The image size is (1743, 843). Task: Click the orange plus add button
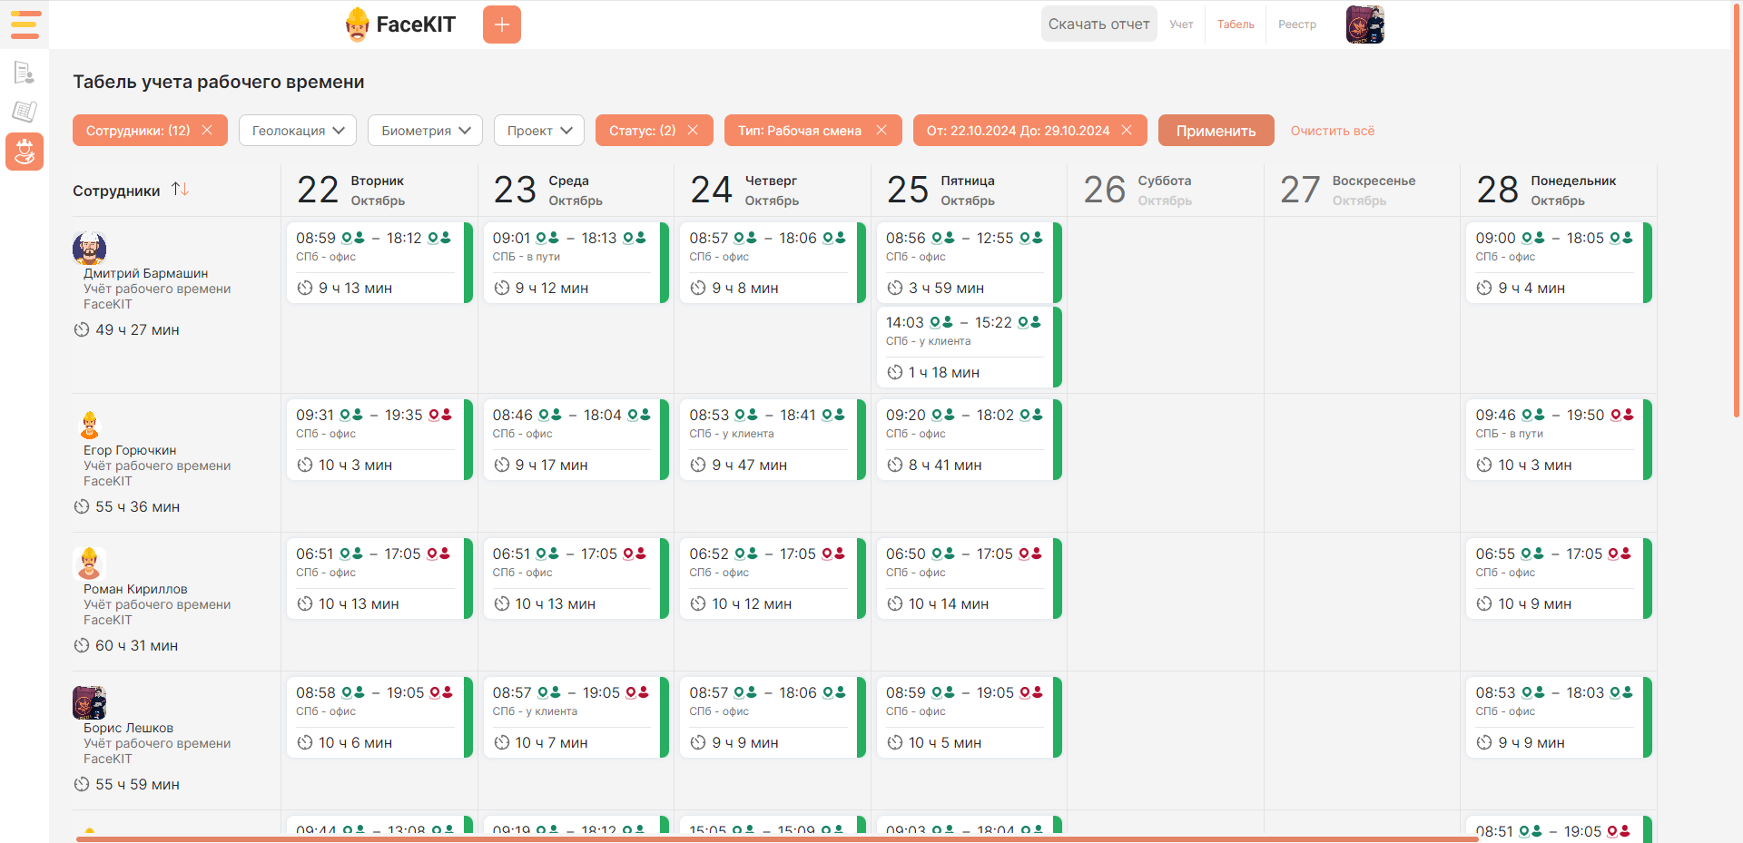(x=501, y=25)
